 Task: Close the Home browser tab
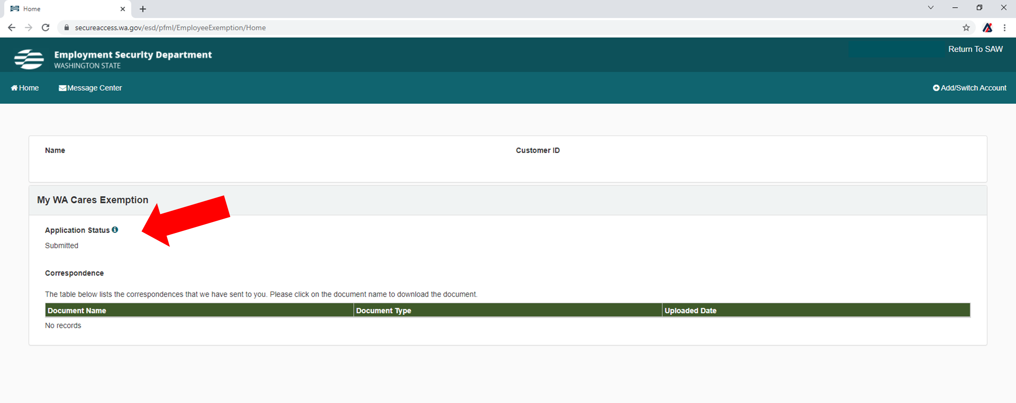point(122,9)
